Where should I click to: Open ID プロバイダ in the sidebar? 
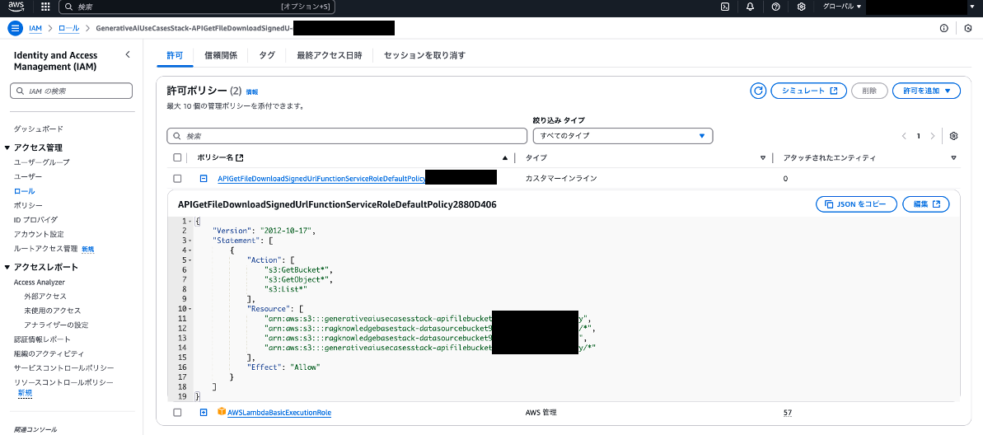pos(35,219)
